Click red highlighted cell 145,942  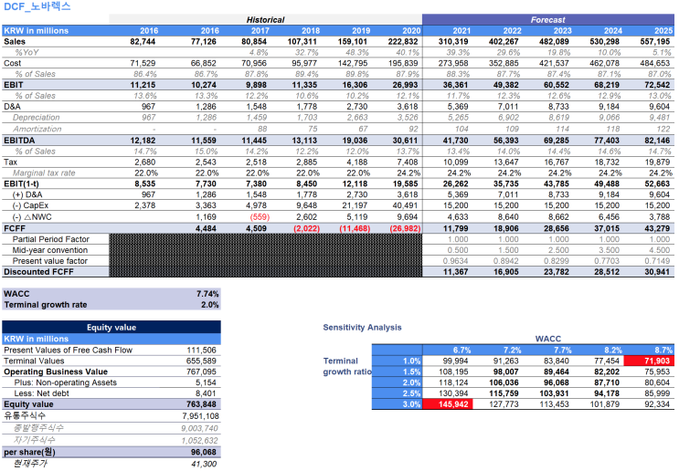click(x=447, y=404)
